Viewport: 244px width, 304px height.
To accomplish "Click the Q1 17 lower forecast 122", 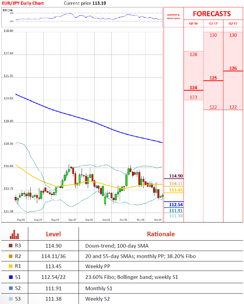I will 213,107.
